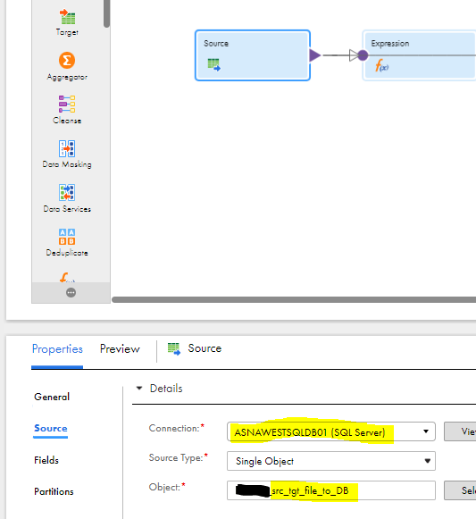Click the View button next to Connection
The image size is (476, 519).
[x=460, y=431]
